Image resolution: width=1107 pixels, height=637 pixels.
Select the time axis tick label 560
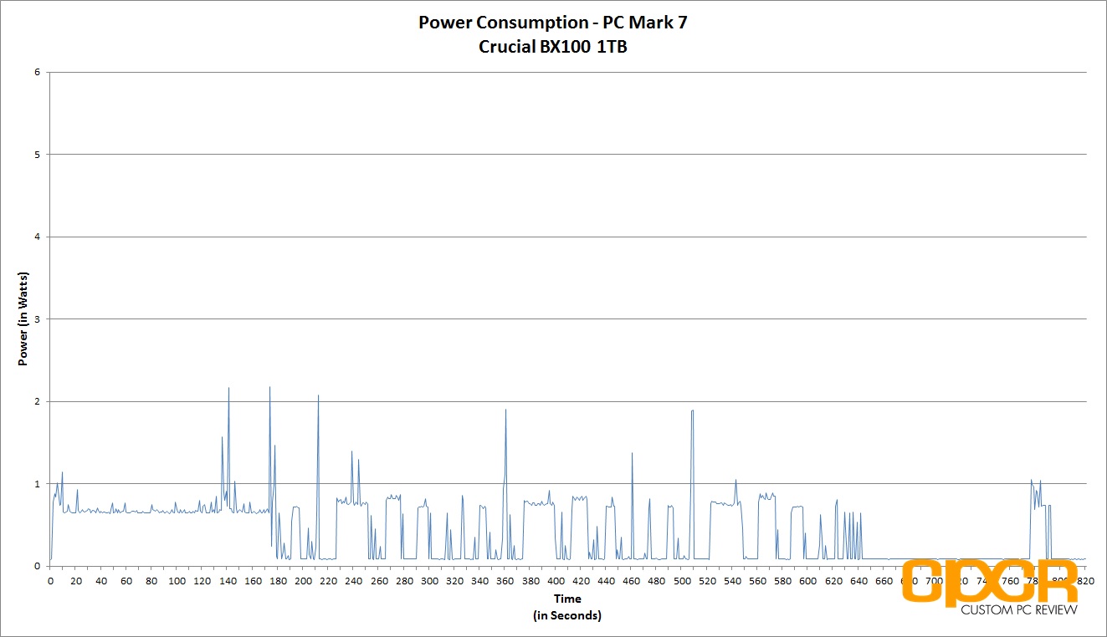(757, 580)
